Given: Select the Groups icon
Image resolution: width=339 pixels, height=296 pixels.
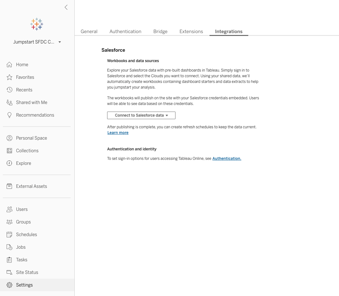Looking at the screenshot, I should pos(9,222).
